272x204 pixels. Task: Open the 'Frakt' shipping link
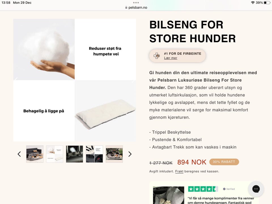(179, 171)
